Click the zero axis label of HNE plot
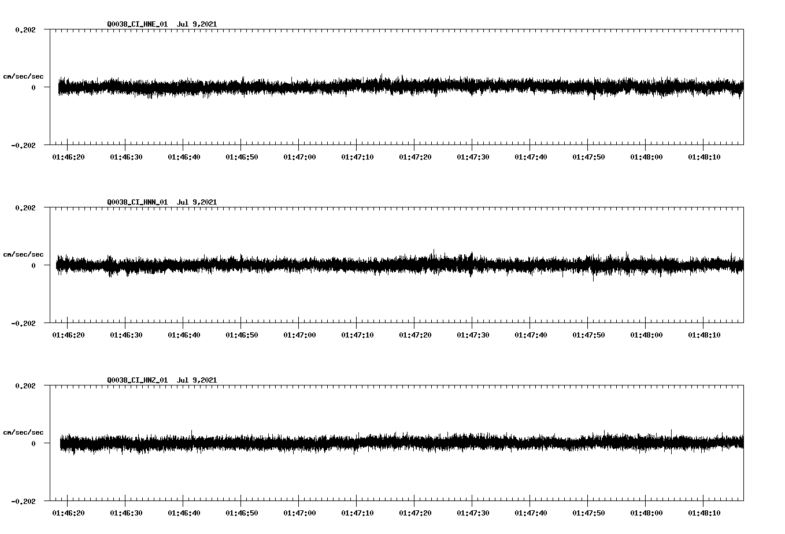This screenshot has width=785, height=534. (34, 87)
